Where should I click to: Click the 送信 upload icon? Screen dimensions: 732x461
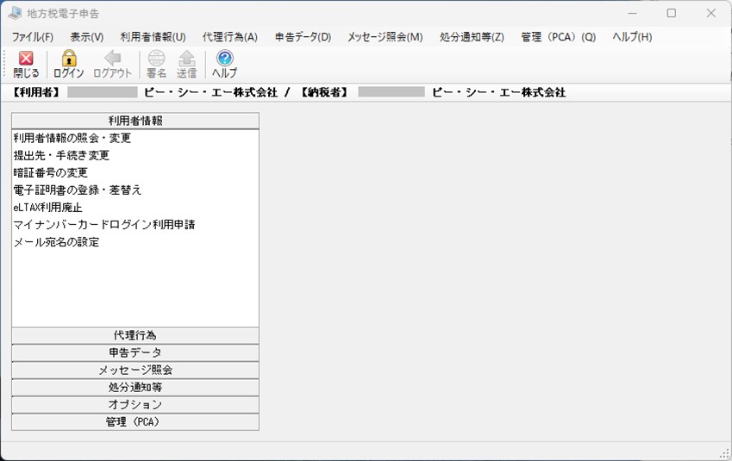pyautogui.click(x=186, y=59)
